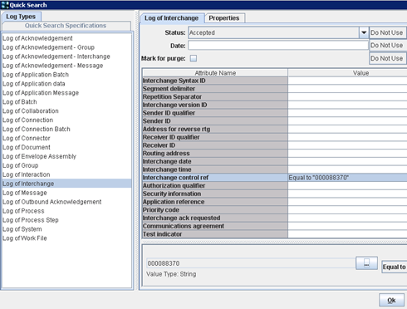
Task: Click the Quick Search window title icon
Action: (x=5, y=5)
